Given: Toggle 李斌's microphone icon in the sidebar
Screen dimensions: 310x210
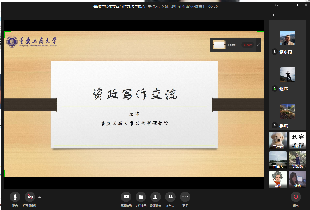Looking at the screenshot, I should (275, 125).
